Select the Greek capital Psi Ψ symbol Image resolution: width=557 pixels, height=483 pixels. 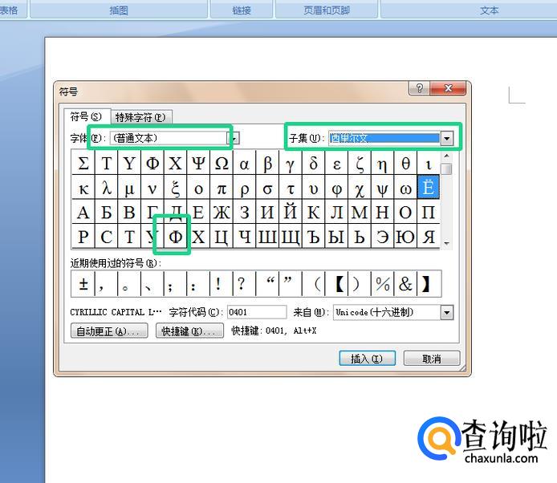coord(198,163)
